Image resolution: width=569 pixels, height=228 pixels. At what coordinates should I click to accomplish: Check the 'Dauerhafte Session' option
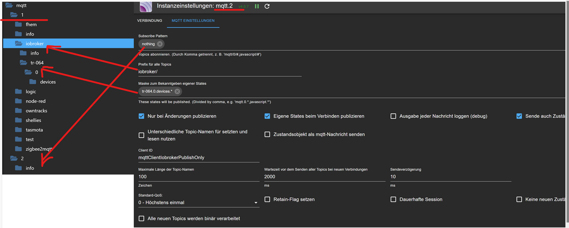(x=393, y=200)
